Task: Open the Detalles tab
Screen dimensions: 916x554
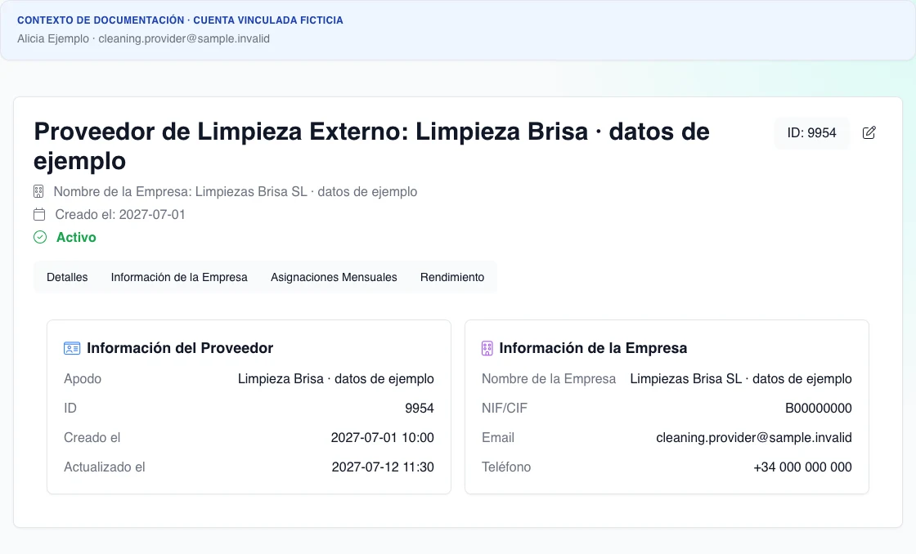Action: click(x=67, y=277)
